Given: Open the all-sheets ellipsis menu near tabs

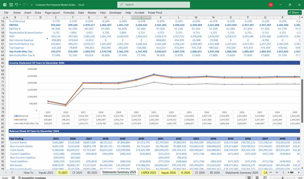Looking at the screenshot, I should (x=271, y=172).
